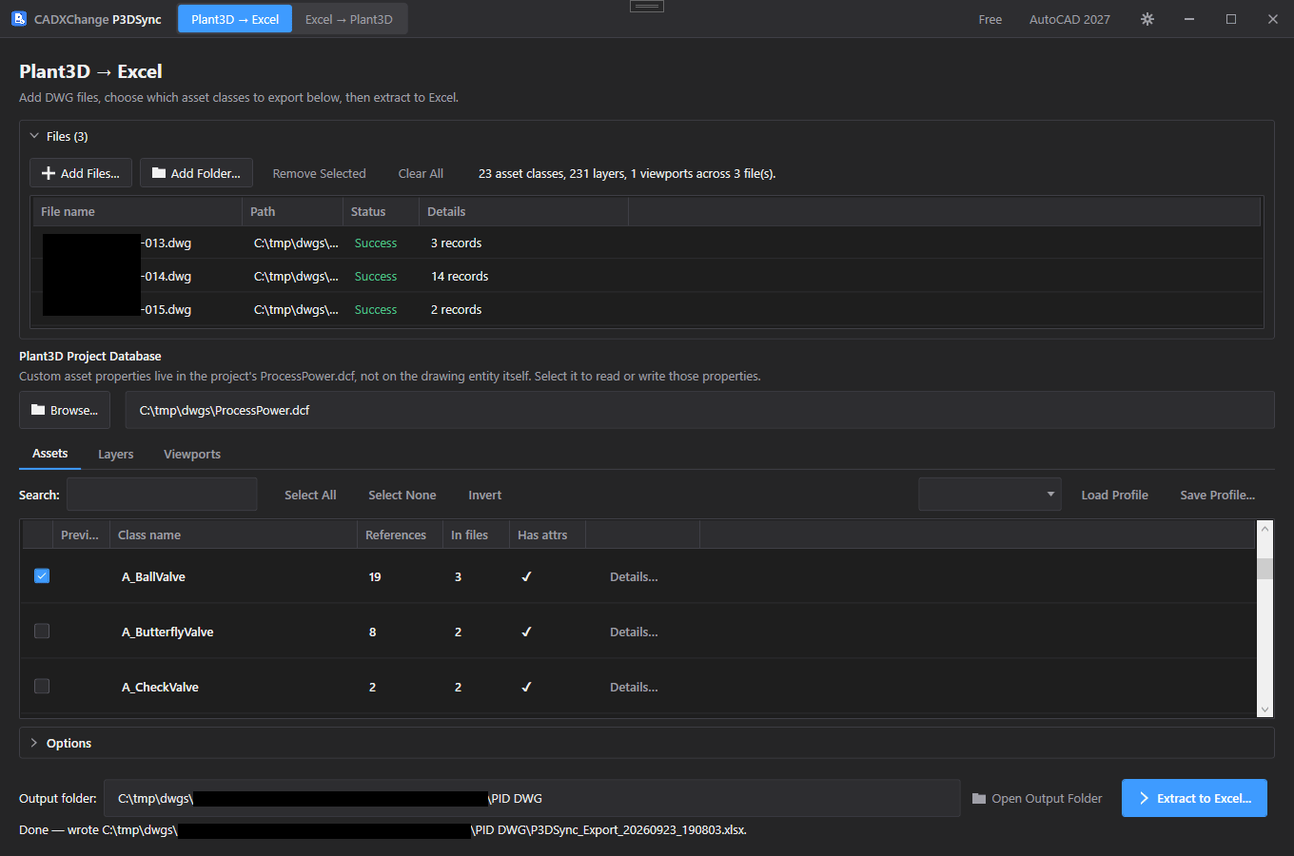
Task: Click the asset list scrollbar down arrow
Action: (x=1265, y=710)
